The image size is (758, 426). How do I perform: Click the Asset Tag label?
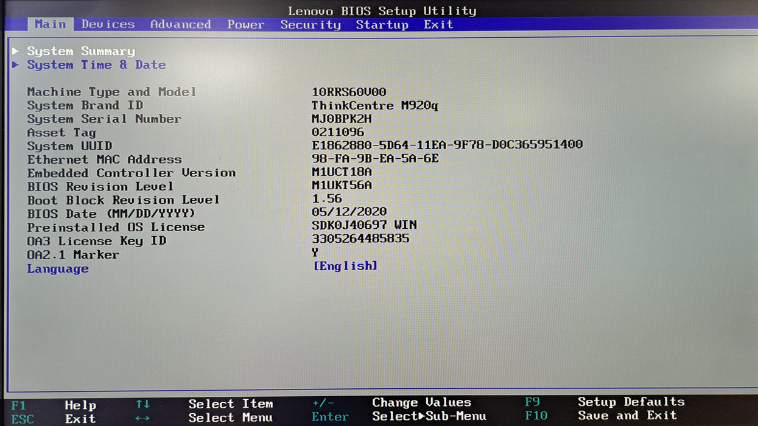tap(61, 132)
